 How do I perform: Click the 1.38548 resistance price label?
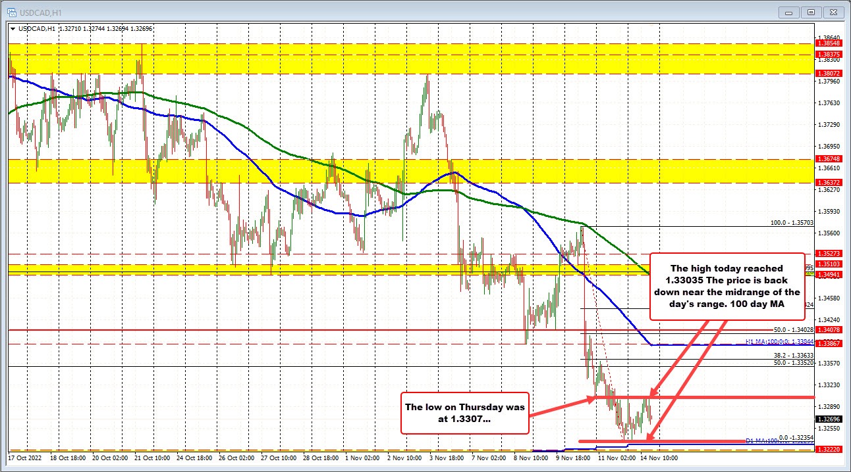[x=830, y=43]
